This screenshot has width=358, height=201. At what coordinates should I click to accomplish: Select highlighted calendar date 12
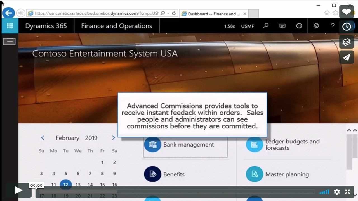[x=66, y=185]
